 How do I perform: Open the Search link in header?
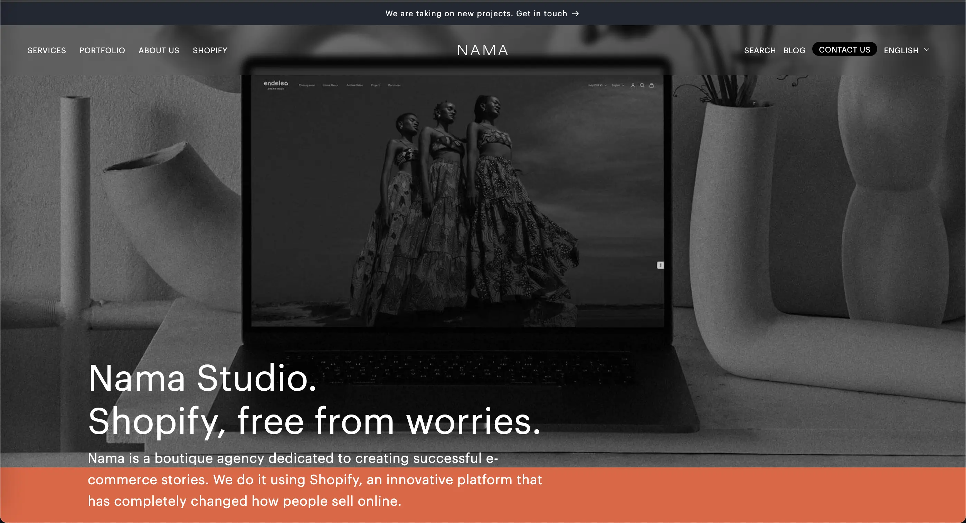point(760,50)
